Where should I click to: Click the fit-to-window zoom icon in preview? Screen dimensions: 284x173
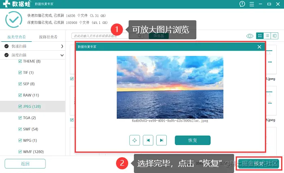click(135, 140)
